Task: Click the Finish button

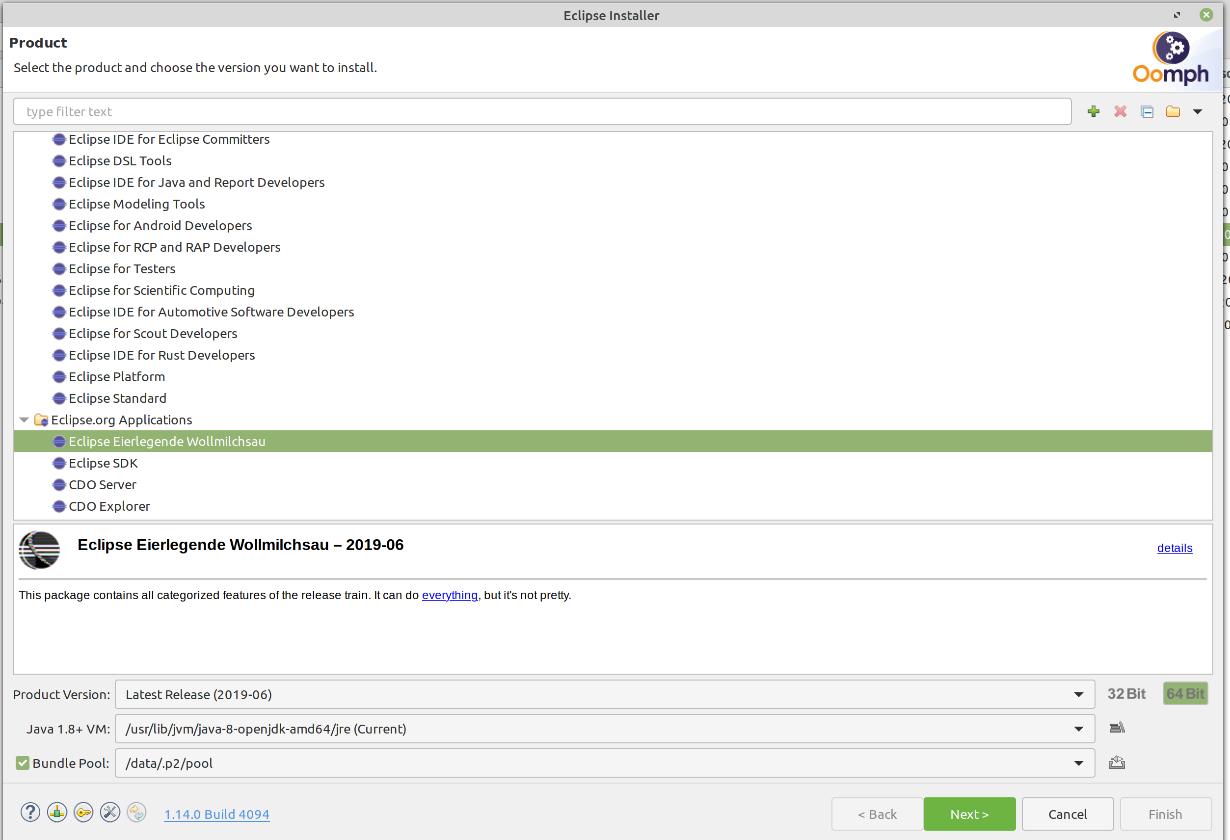Action: tap(1165, 814)
